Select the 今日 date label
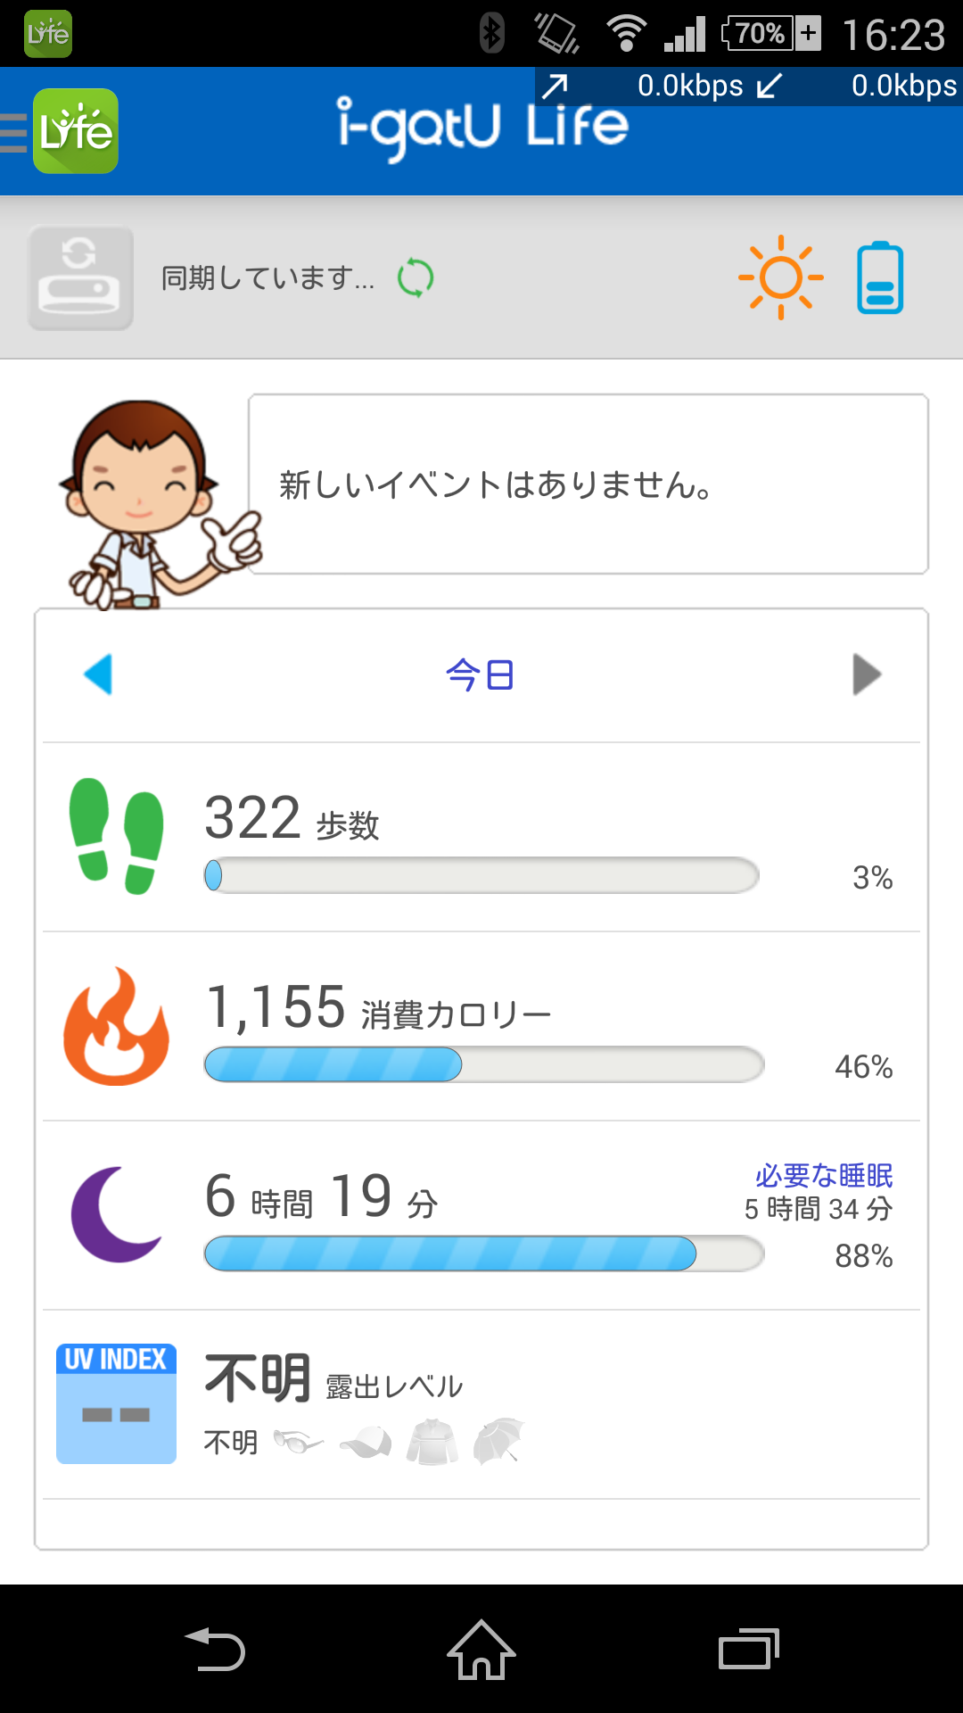 [x=481, y=675]
